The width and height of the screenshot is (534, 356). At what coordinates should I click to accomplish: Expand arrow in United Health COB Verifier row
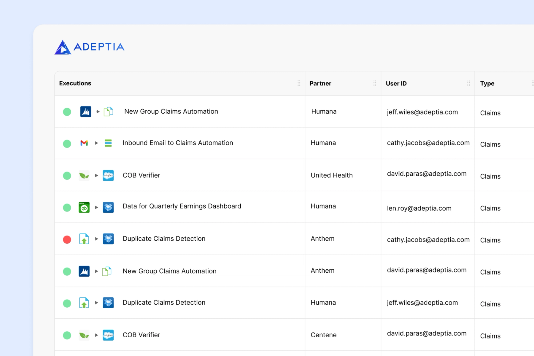96,176
